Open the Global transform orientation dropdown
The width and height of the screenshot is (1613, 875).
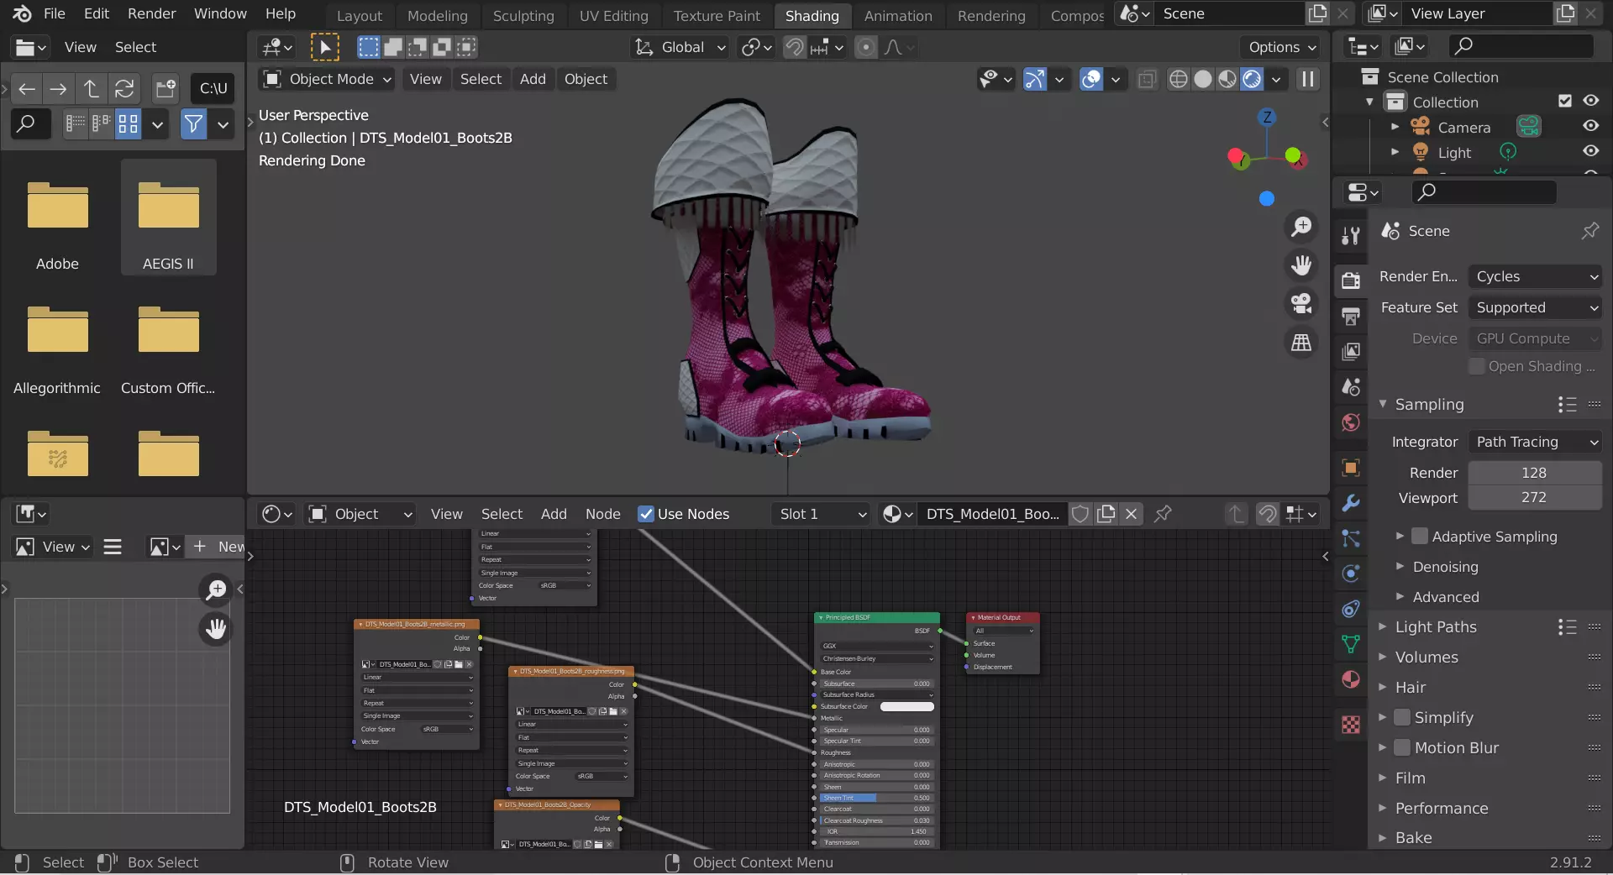pyautogui.click(x=680, y=48)
